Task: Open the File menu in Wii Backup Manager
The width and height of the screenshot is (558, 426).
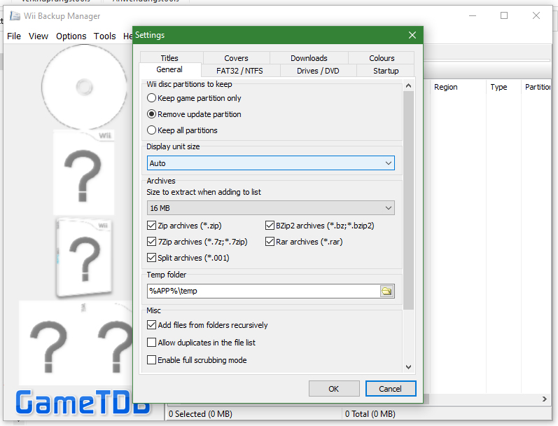Action: click(x=14, y=36)
